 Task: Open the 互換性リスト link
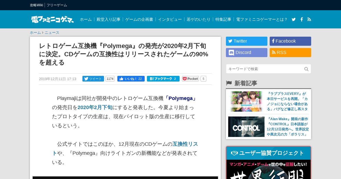[185, 144]
